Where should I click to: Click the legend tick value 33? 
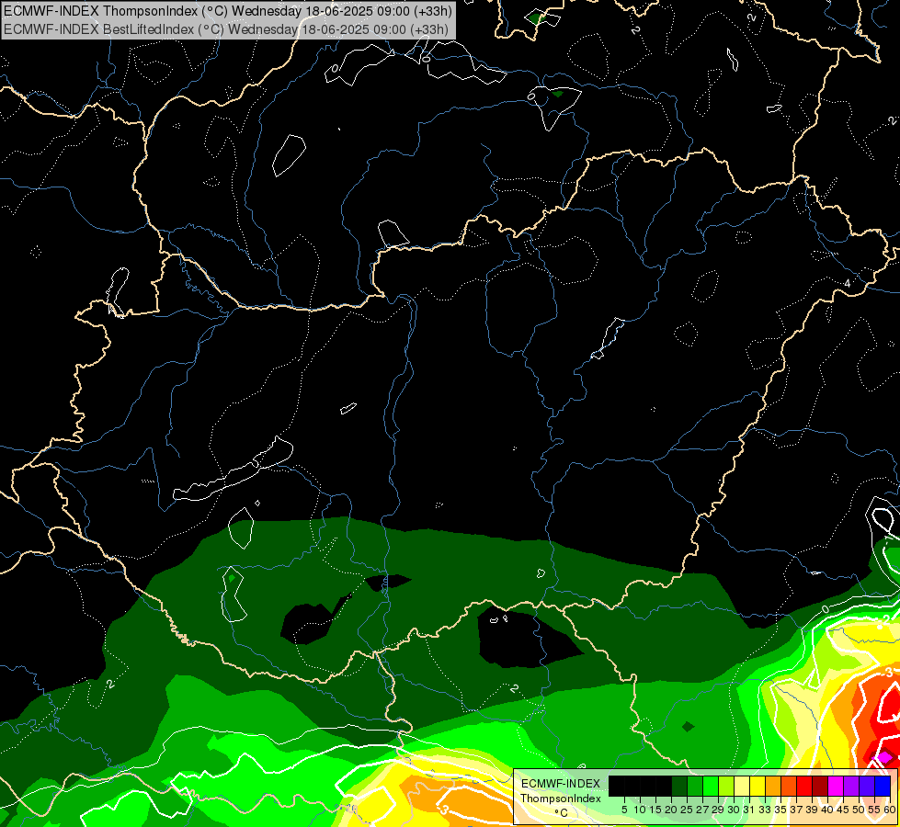(765, 810)
